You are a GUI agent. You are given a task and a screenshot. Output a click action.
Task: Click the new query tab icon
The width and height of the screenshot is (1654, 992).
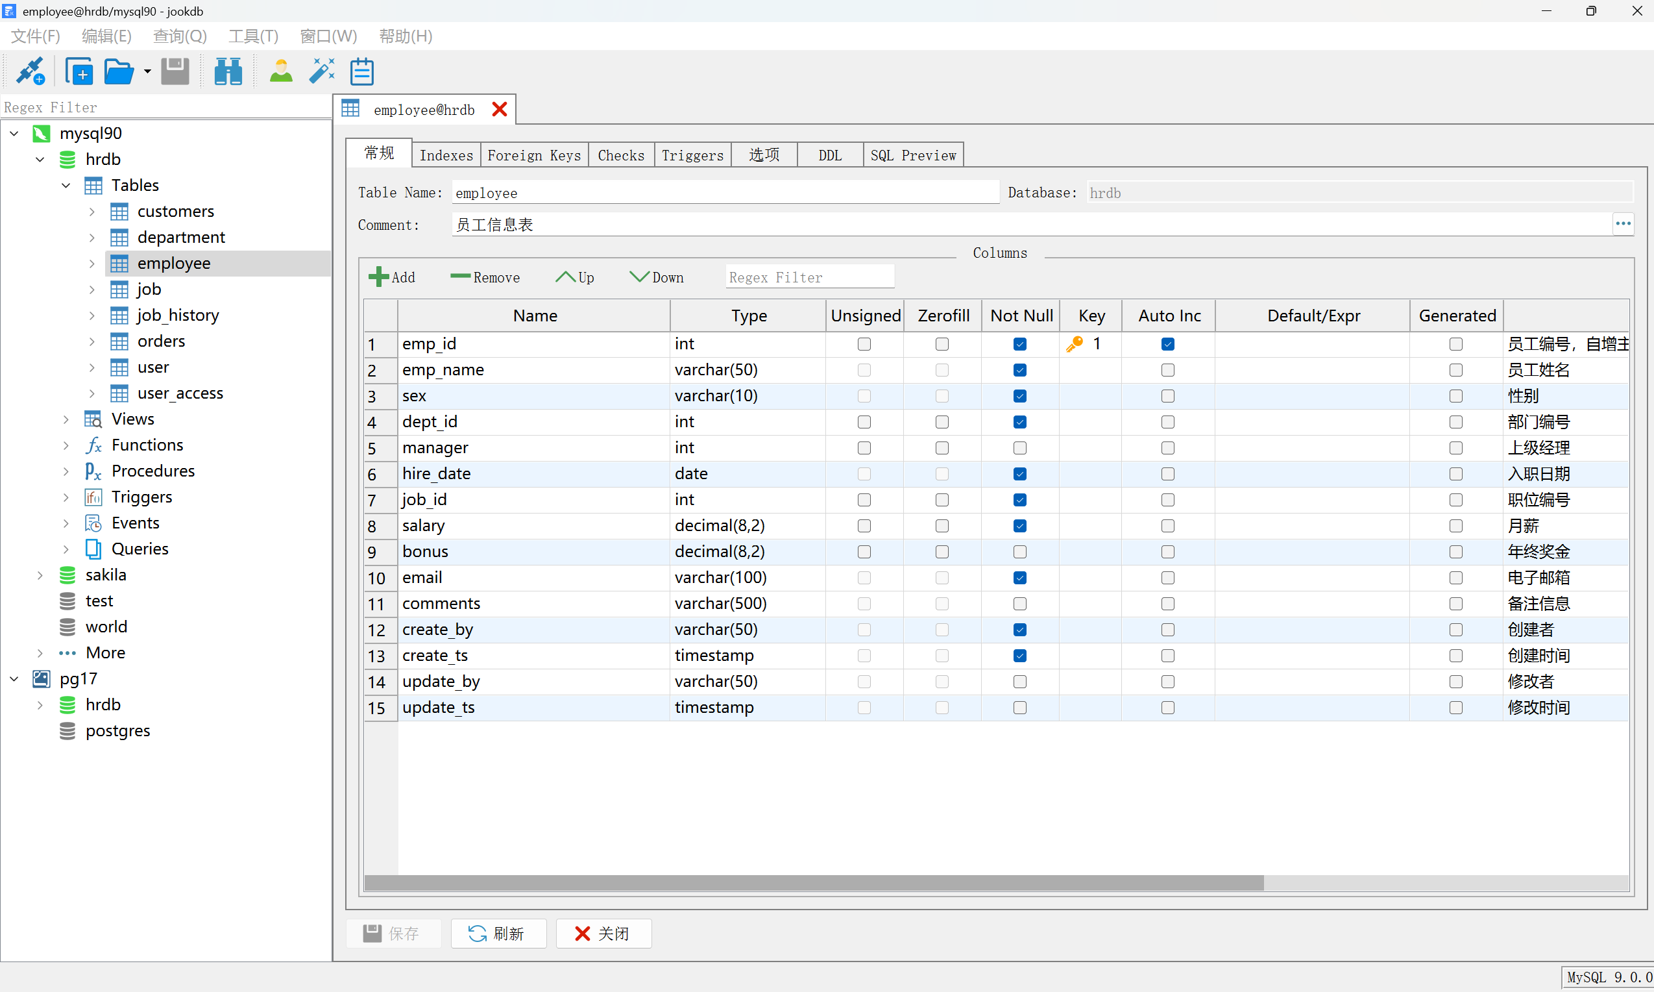coord(79,71)
